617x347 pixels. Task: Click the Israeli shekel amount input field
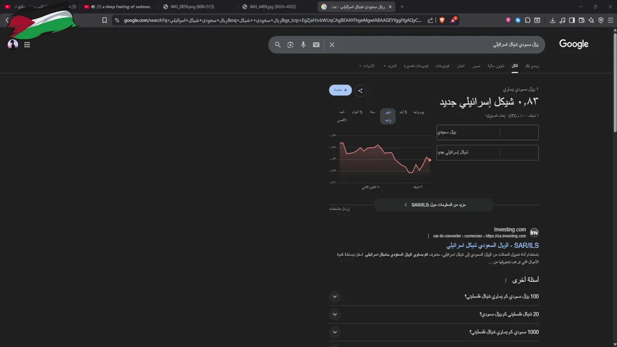pyautogui.click(x=519, y=152)
